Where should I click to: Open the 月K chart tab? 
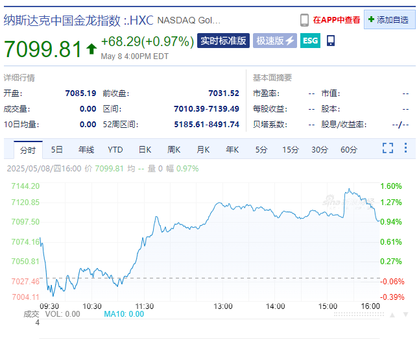(x=203, y=149)
